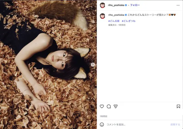Click the avatar beside the caption
This screenshot has width=183, height=129.
click(x=103, y=16)
